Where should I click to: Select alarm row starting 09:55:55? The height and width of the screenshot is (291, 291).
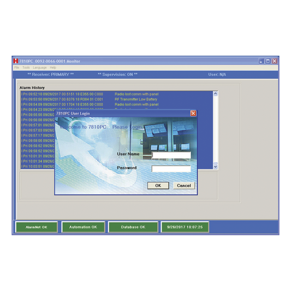[x=38, y=115]
